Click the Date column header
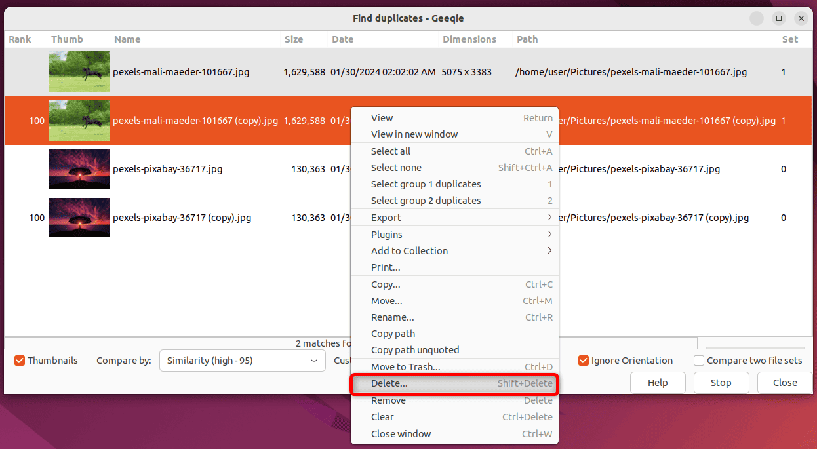 383,39
